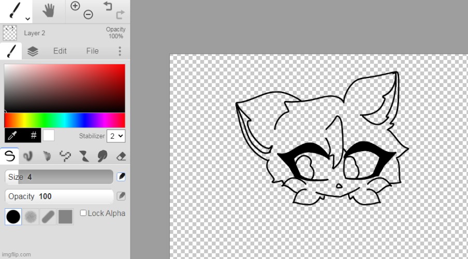Adjust the brush Opacity slider
The width and height of the screenshot is (468, 259).
pyautogui.click(x=59, y=196)
